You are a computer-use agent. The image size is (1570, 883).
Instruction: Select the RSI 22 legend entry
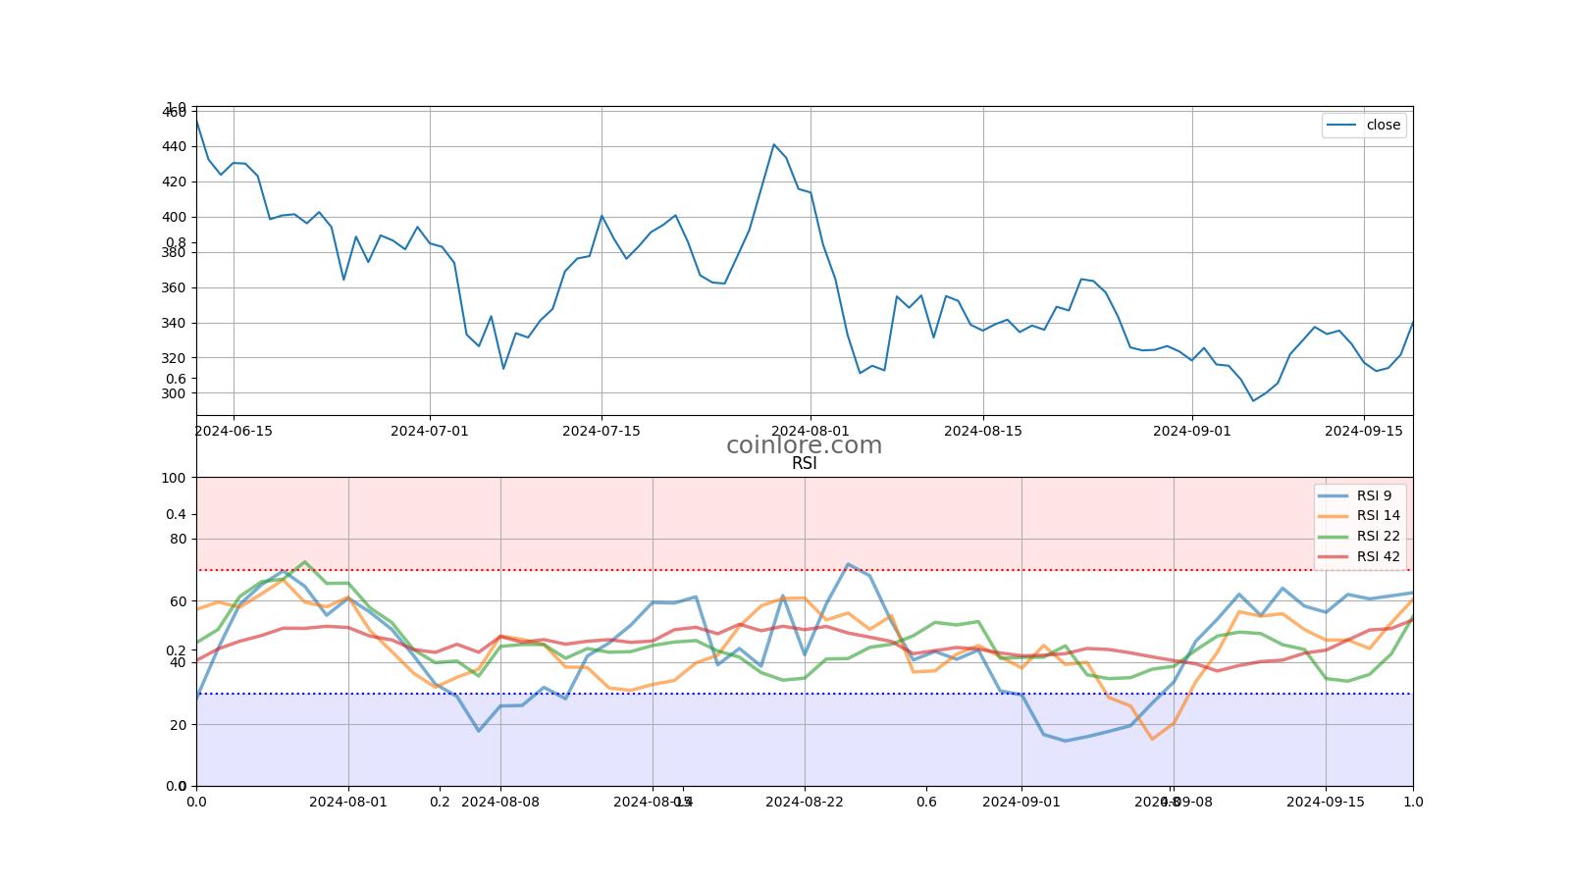point(1360,536)
